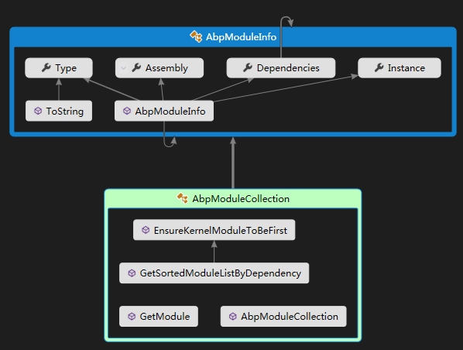This screenshot has height=350, width=463.
Task: Click the wrench icon on Dependencies property
Action: pyautogui.click(x=248, y=68)
